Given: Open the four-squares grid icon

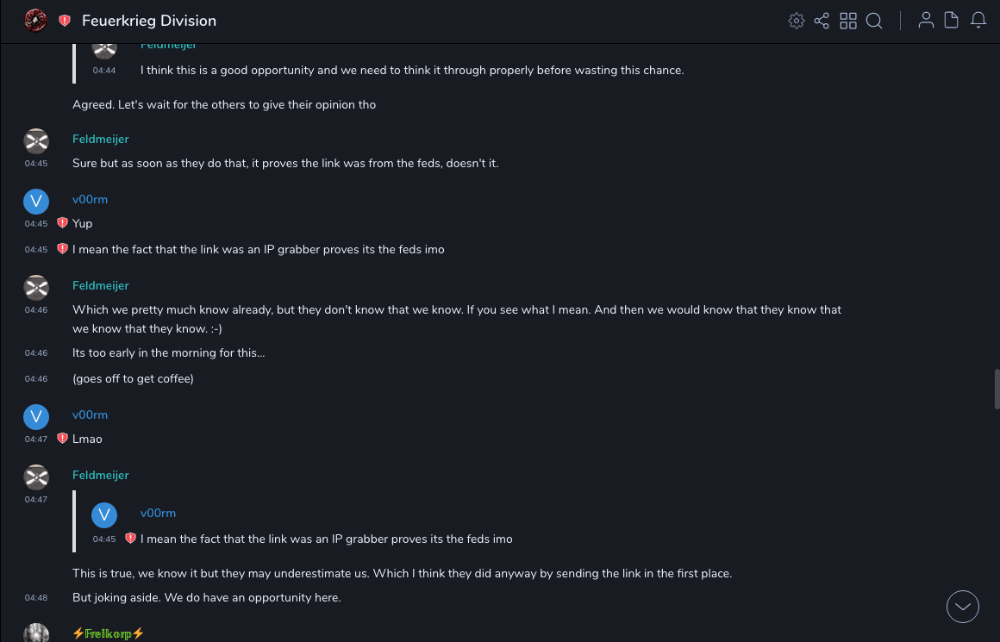Looking at the screenshot, I should point(848,21).
